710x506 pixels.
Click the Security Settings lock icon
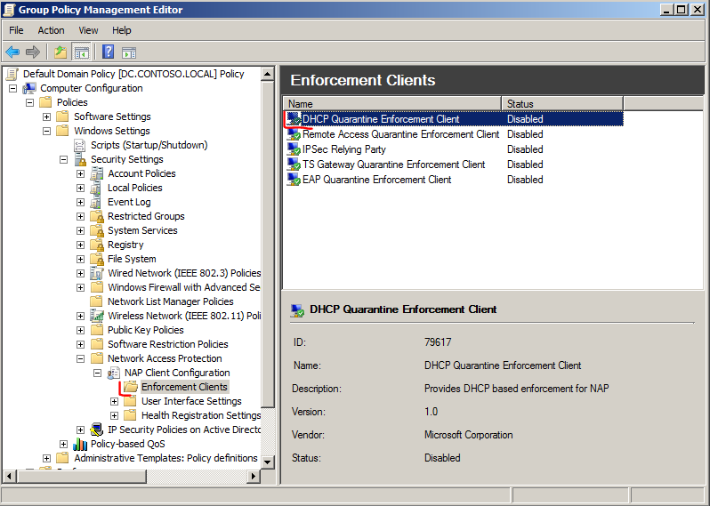[81, 159]
